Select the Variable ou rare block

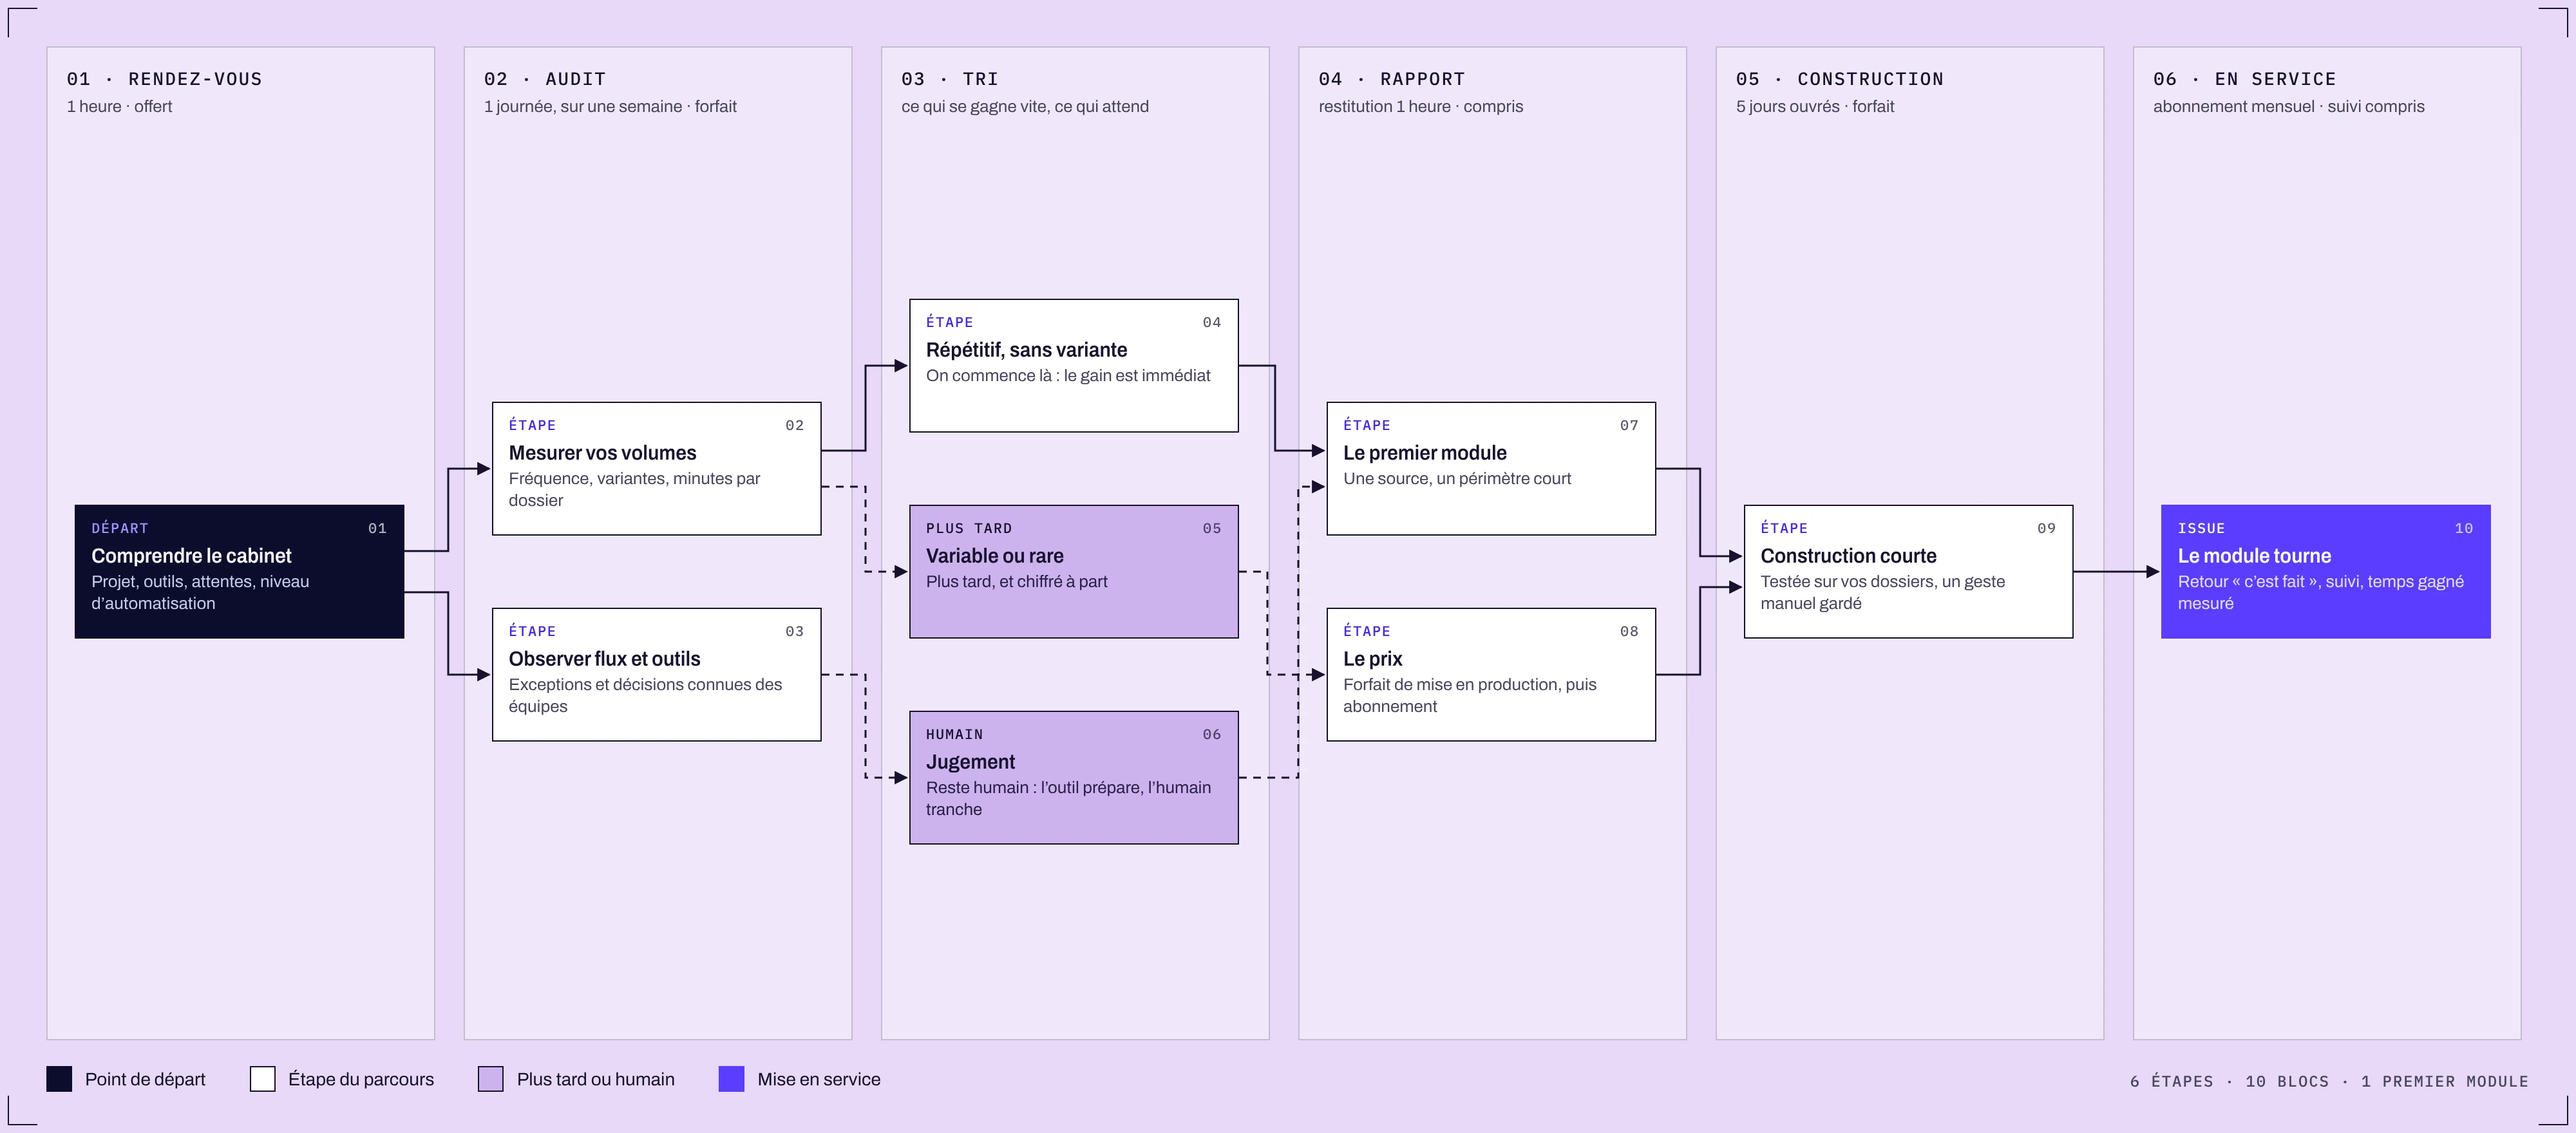coord(1074,572)
